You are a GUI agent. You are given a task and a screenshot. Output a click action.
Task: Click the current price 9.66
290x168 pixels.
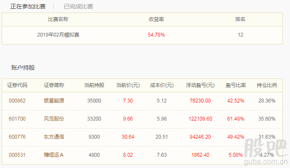(128, 119)
